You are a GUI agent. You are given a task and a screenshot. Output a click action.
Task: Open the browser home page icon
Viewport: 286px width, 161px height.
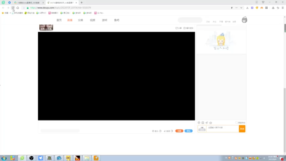tap(18, 8)
